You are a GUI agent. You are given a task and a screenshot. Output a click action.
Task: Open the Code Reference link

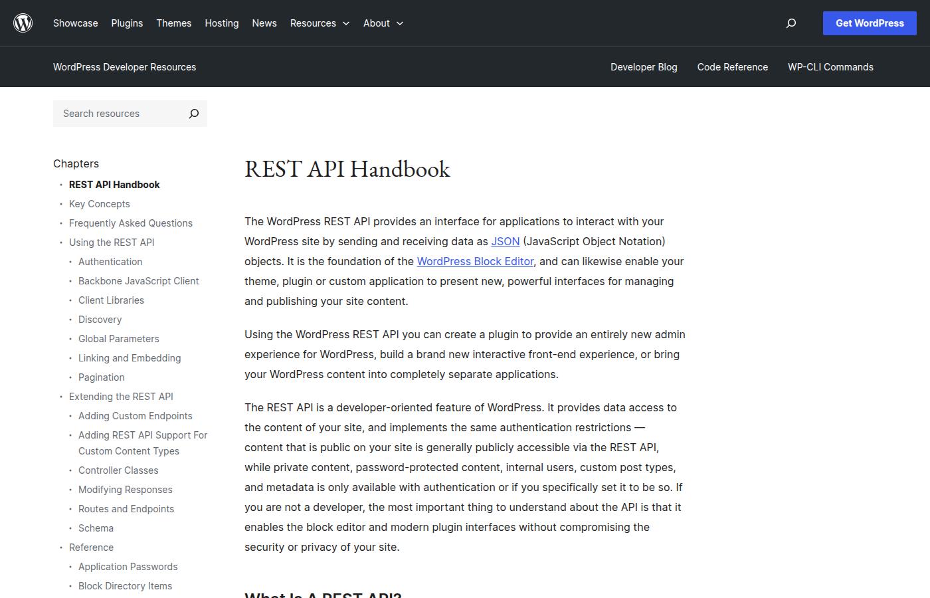[733, 67]
